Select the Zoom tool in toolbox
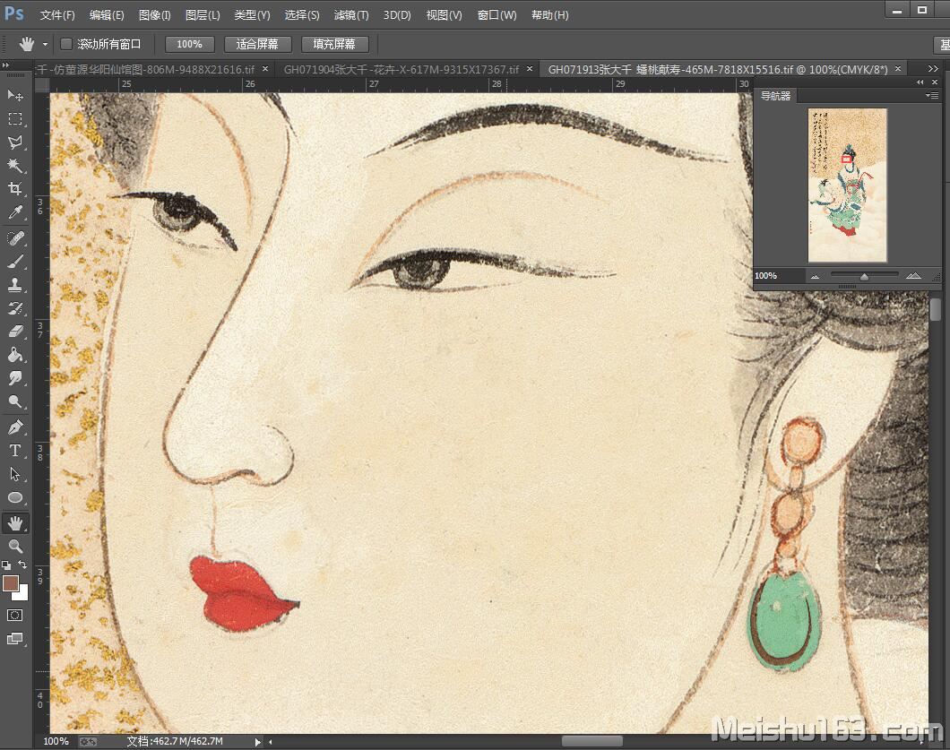 point(15,547)
